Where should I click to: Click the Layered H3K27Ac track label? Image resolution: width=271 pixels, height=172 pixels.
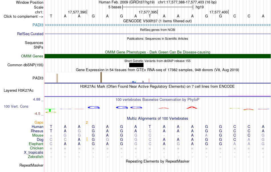point(19,90)
